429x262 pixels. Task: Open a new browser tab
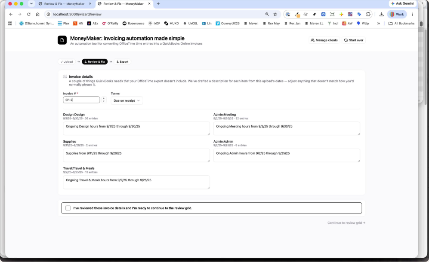[x=158, y=4]
